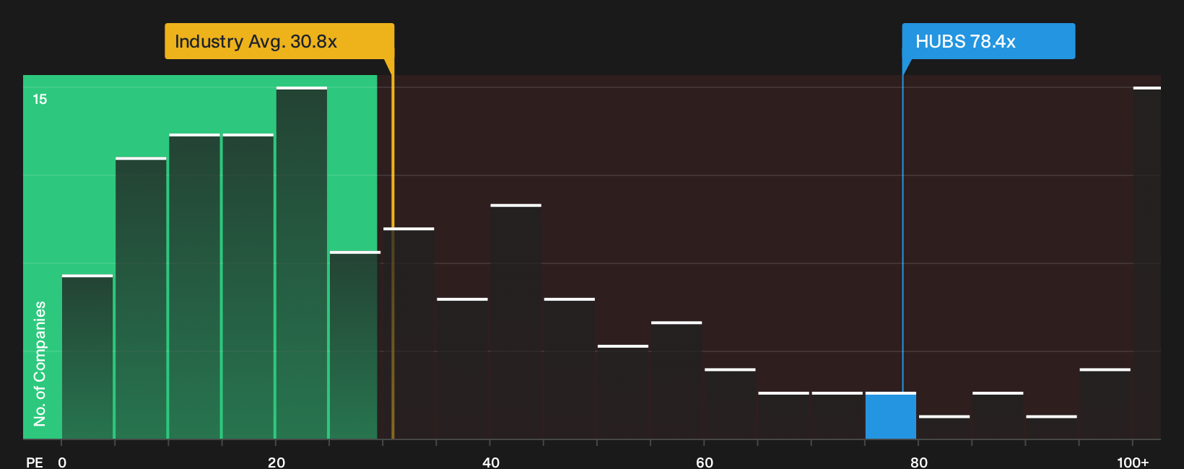Click the x-axis label 60

click(x=705, y=462)
